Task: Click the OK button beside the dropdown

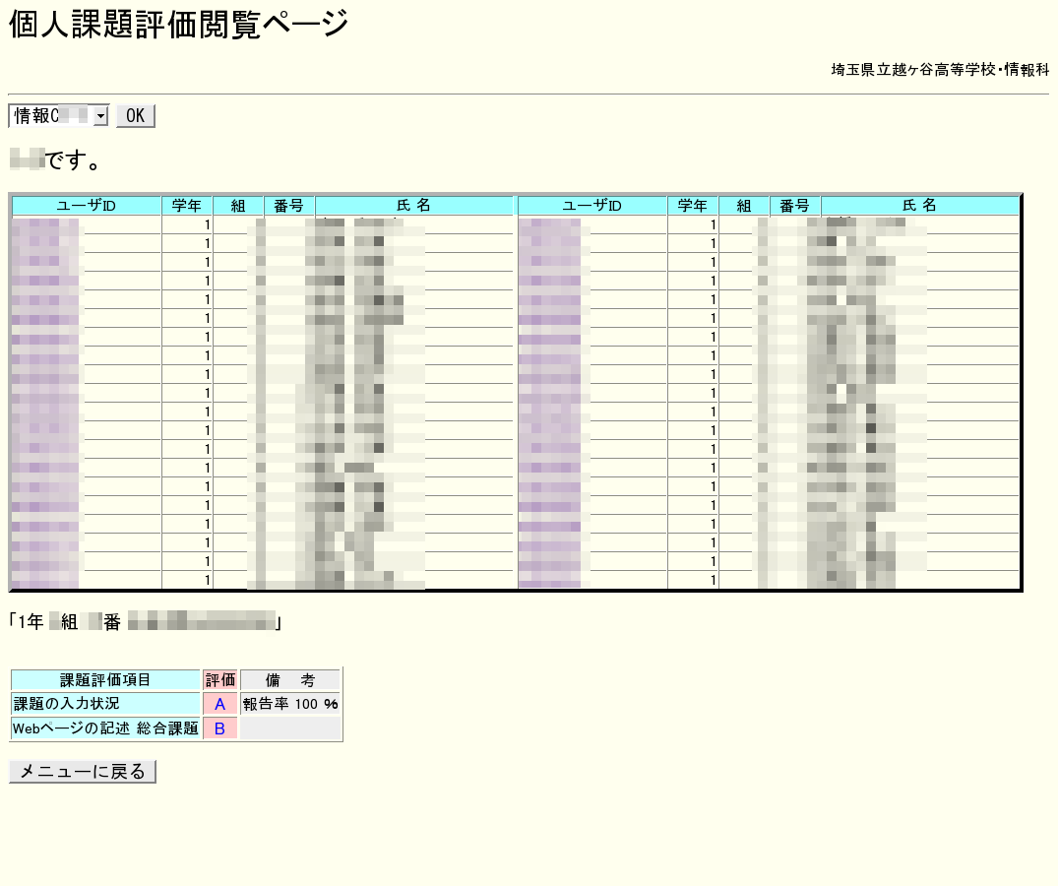Action: [x=135, y=116]
